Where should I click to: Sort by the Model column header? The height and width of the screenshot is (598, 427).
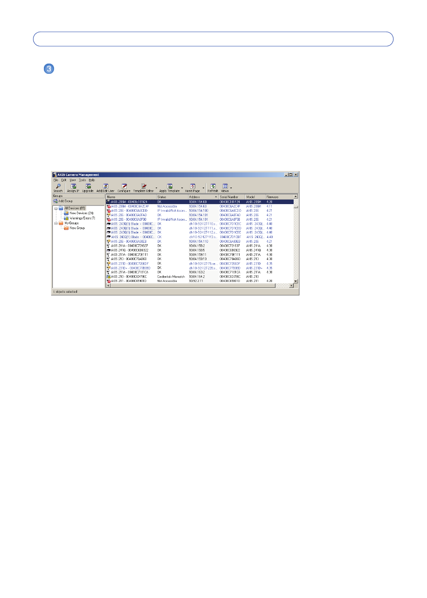coord(255,197)
